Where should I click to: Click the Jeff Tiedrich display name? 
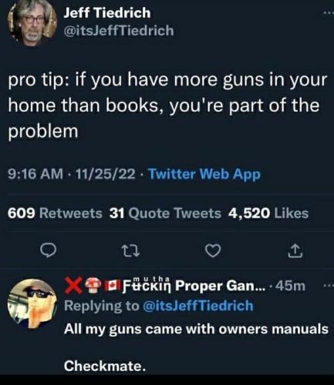(107, 13)
